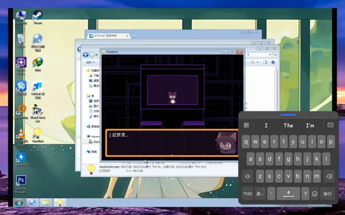Go back in the Explorer window
The width and height of the screenshot is (345, 215).
86,55
